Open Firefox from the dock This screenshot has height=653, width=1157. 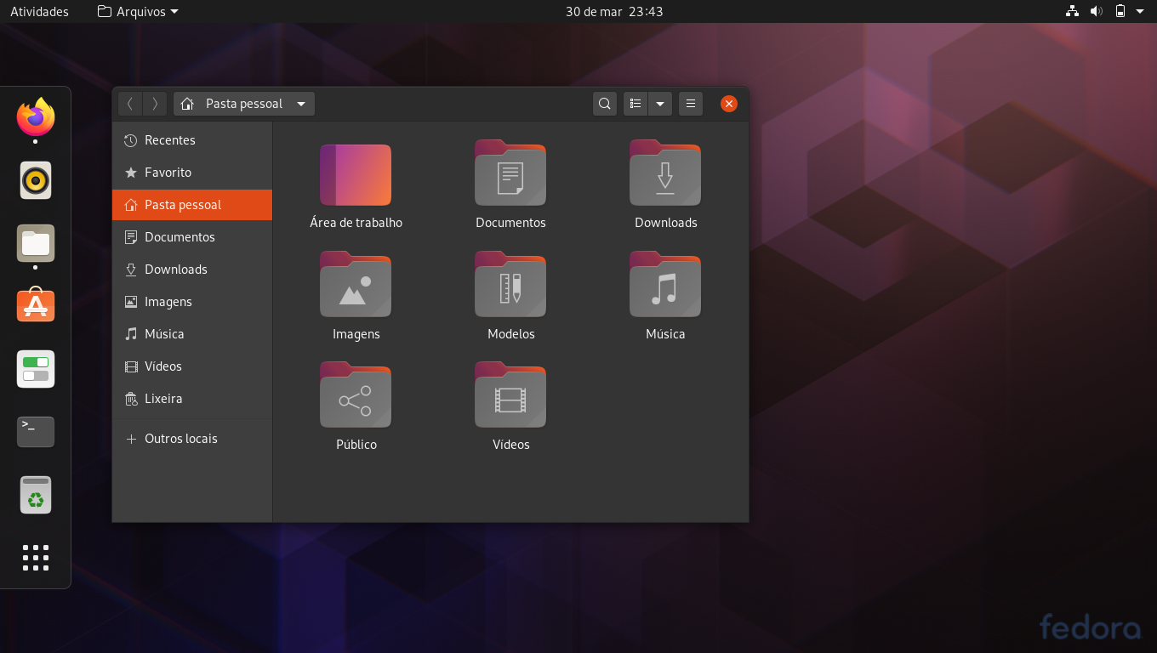(36, 118)
